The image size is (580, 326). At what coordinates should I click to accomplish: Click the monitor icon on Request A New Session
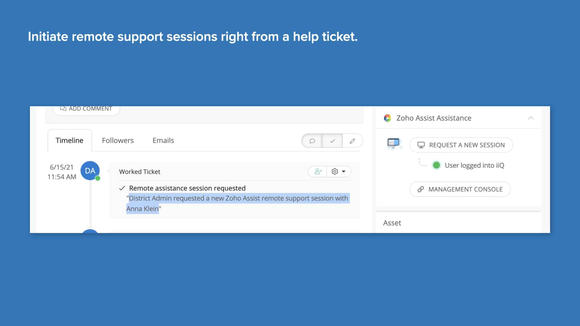click(421, 145)
